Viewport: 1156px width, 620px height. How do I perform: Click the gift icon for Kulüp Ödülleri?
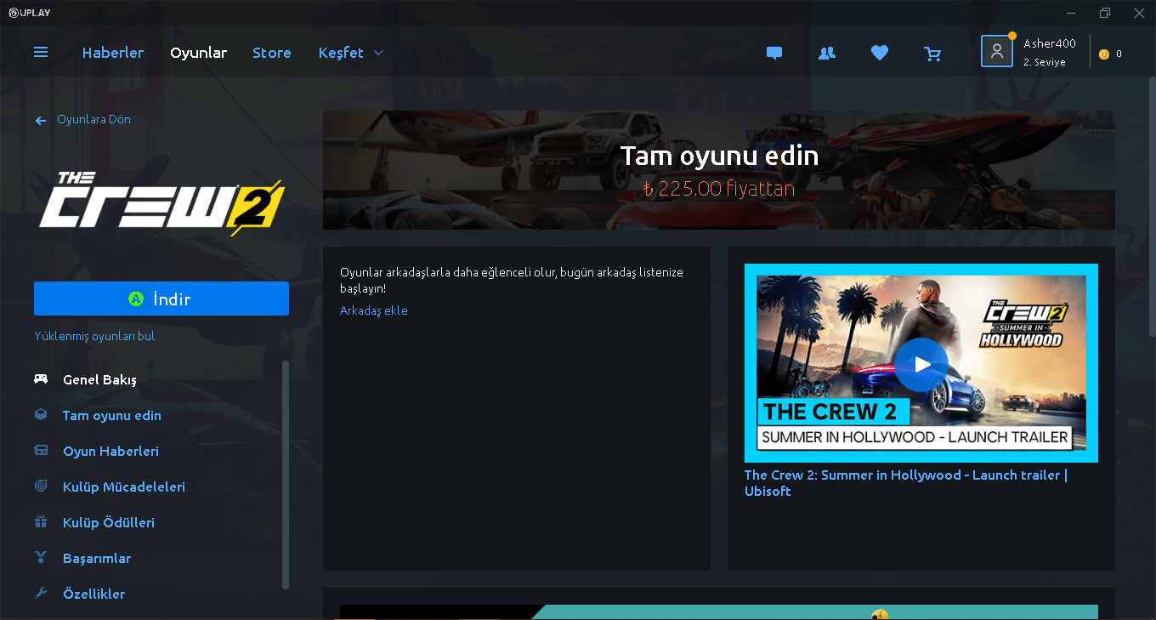point(41,522)
